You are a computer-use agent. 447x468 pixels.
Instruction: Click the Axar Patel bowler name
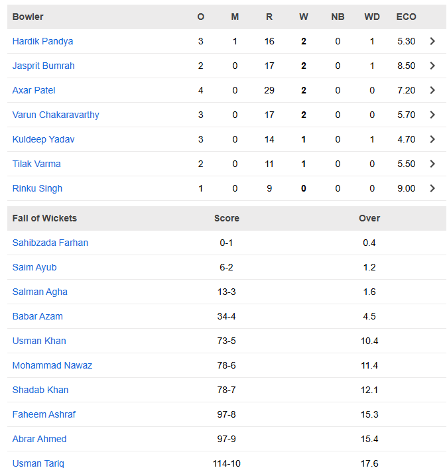34,90
